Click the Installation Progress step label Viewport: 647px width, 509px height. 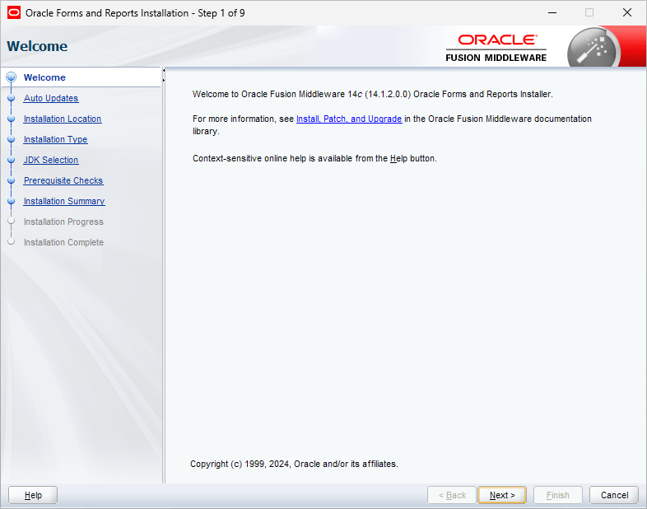[x=63, y=222]
